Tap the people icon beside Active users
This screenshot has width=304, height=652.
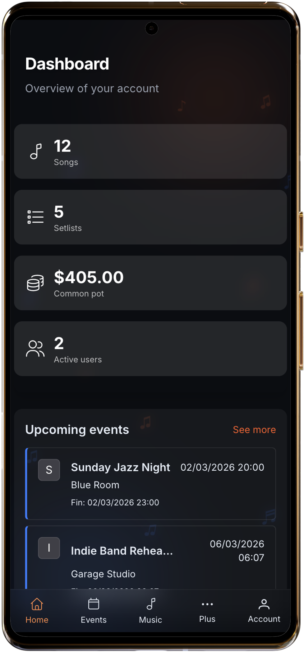tap(35, 349)
